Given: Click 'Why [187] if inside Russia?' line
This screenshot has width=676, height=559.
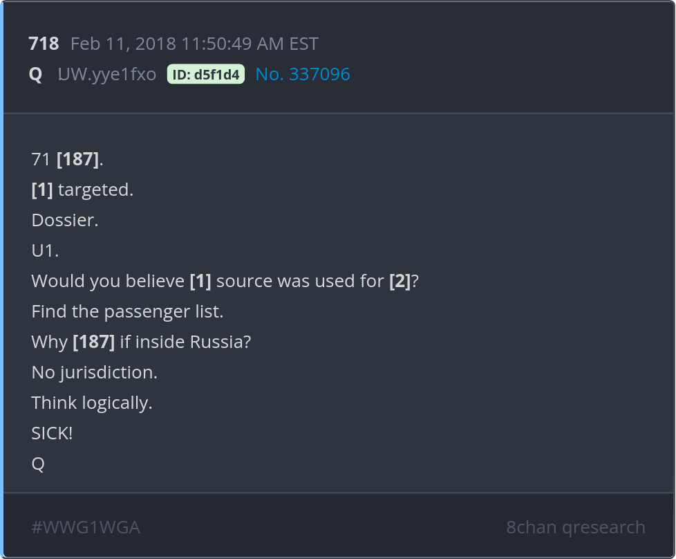Looking at the screenshot, I should click(141, 342).
